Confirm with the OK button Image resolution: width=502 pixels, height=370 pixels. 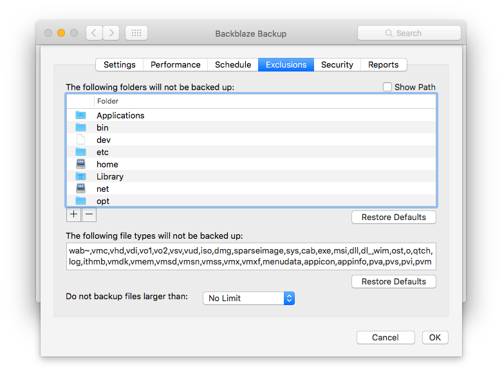435,338
